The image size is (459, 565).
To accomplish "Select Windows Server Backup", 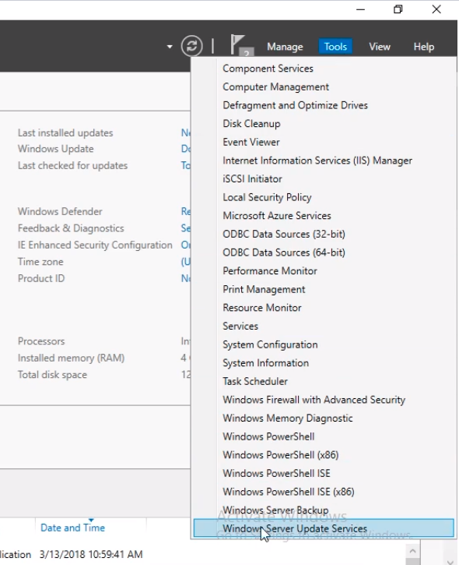I will point(275,510).
